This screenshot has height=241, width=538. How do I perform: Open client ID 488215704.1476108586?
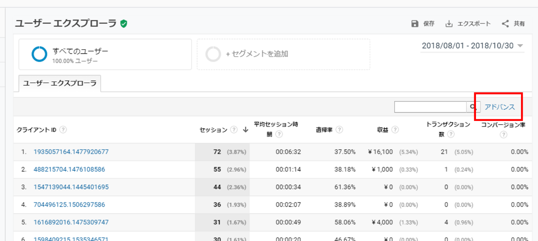(69, 169)
